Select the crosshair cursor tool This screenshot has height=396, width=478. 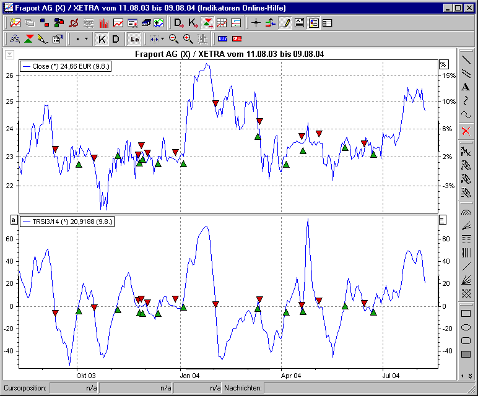point(256,24)
